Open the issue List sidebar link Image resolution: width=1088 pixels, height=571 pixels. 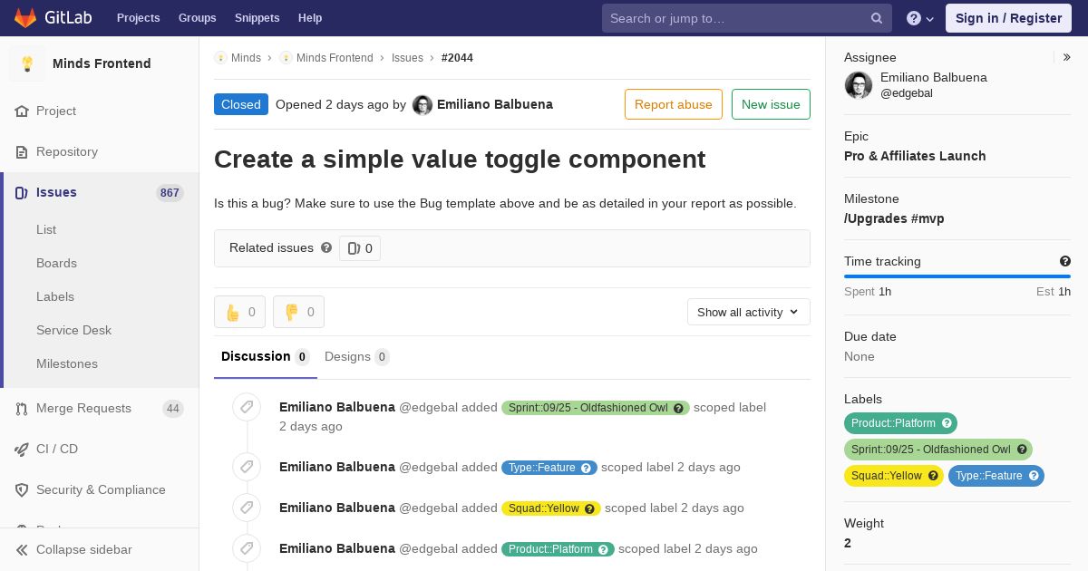[46, 230]
